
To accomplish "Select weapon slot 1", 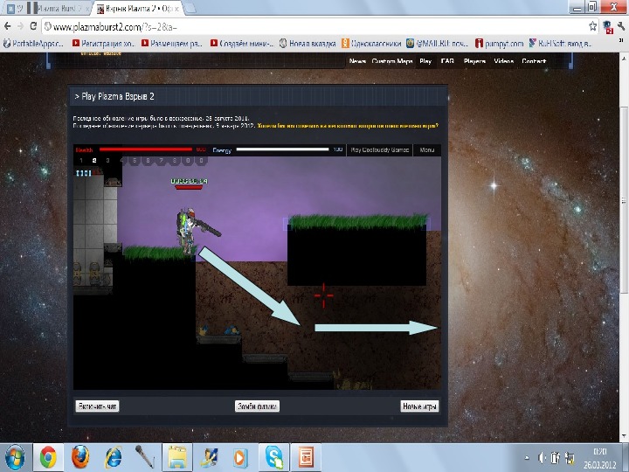I will (81, 161).
